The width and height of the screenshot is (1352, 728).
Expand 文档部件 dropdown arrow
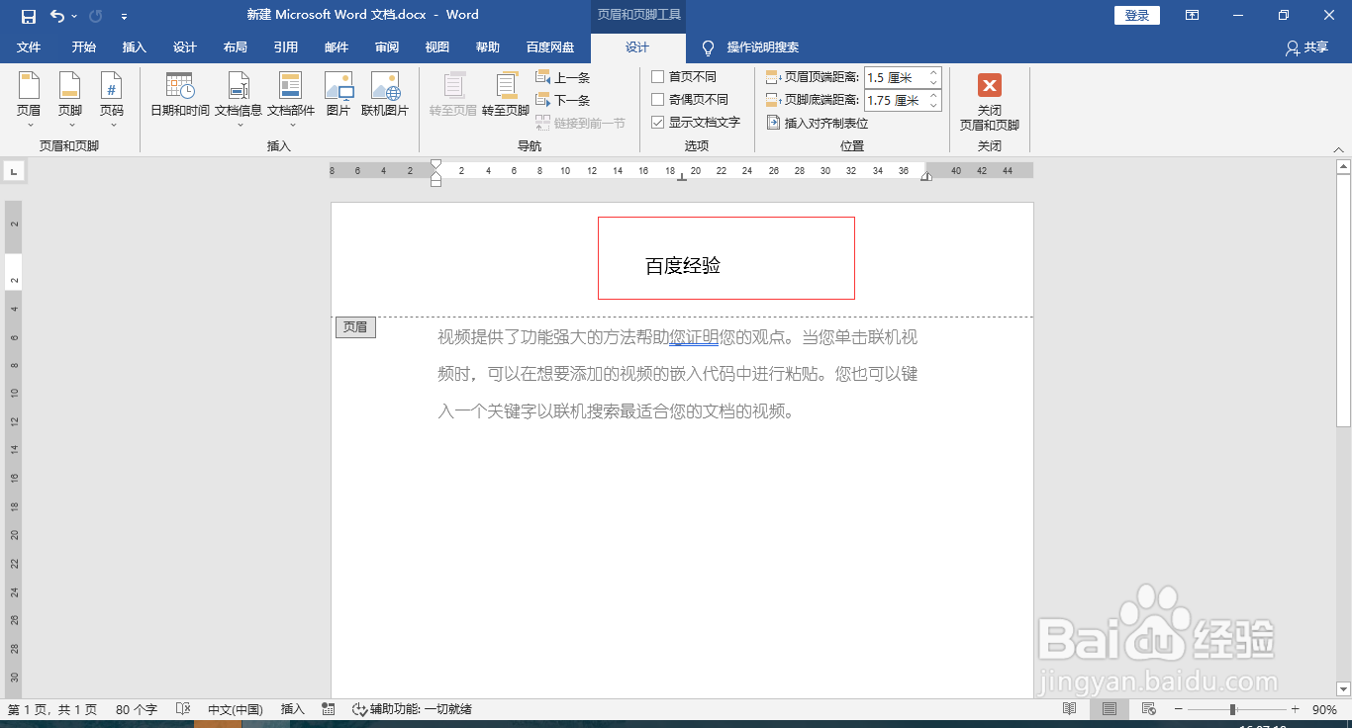[291, 126]
